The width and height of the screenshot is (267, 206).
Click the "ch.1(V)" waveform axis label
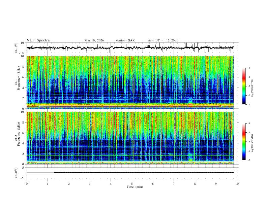click(x=16, y=48)
